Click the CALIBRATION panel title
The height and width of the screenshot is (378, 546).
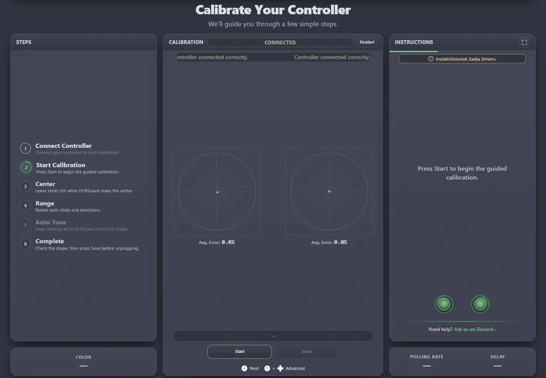[x=186, y=42]
